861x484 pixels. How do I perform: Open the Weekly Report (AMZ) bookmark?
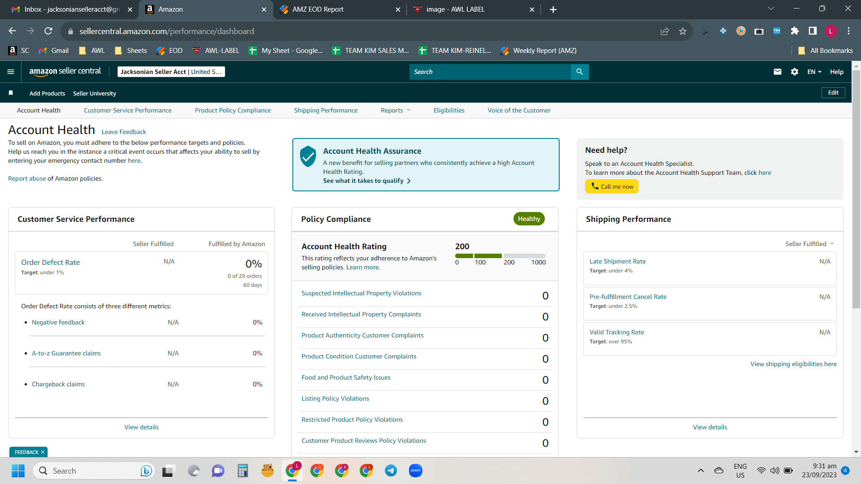coord(539,51)
